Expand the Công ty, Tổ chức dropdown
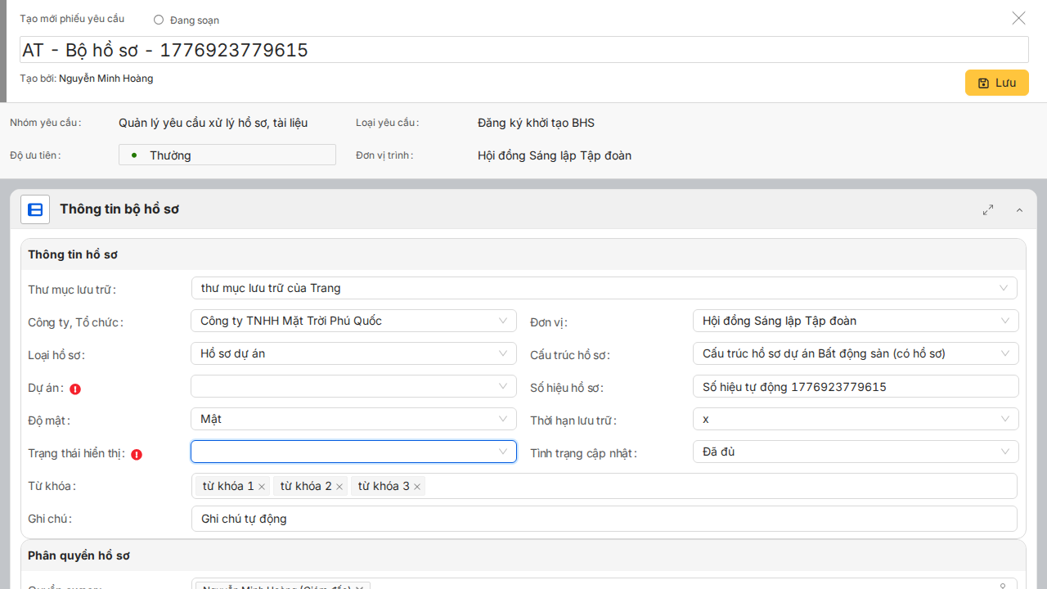 [x=353, y=321]
